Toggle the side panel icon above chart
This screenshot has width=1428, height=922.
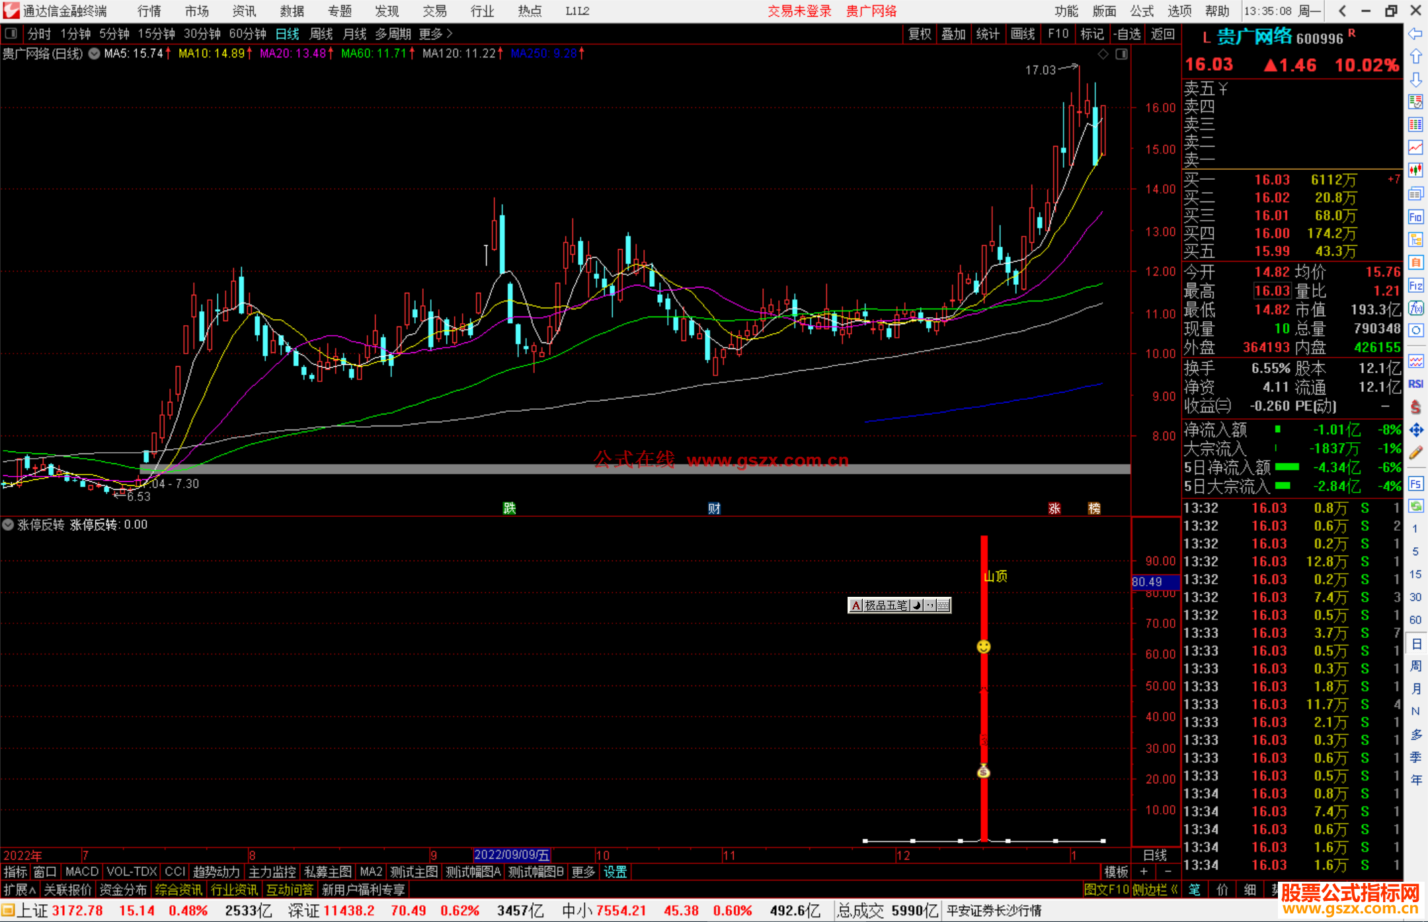[1121, 54]
